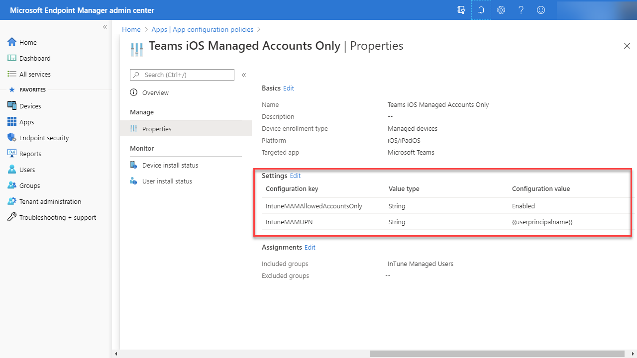The width and height of the screenshot is (637, 358).
Task: Click the Home house icon in sidebar
Action: point(12,42)
